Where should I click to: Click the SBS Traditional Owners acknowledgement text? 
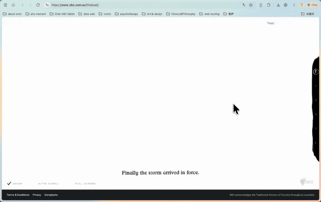point(272,195)
